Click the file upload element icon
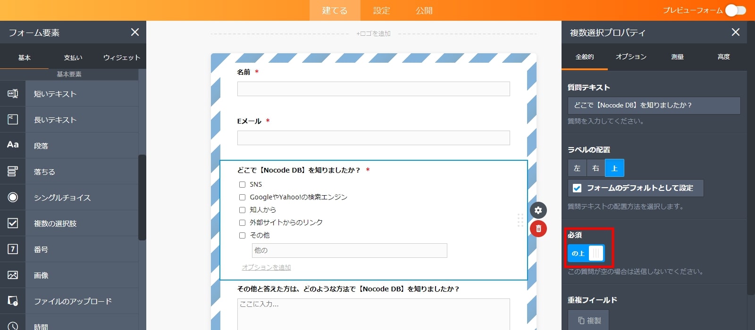The image size is (755, 330). pyautogui.click(x=13, y=301)
